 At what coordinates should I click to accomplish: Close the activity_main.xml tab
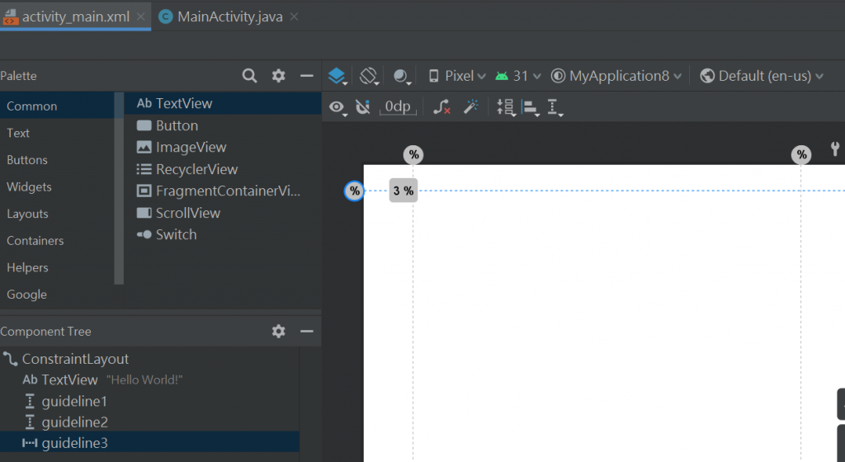(140, 16)
